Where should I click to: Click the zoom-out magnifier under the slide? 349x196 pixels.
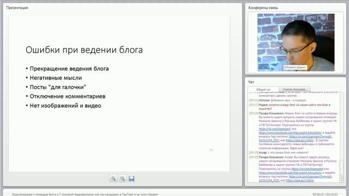coord(122,179)
